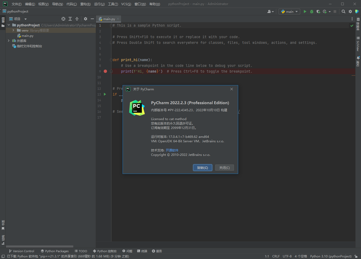Open the main run configuration dropdown
The image size is (361, 259).
pos(289,11)
